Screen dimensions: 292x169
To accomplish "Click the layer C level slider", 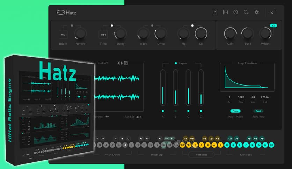I will [188, 88].
